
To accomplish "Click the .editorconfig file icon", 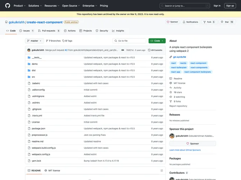I will (29, 90).
